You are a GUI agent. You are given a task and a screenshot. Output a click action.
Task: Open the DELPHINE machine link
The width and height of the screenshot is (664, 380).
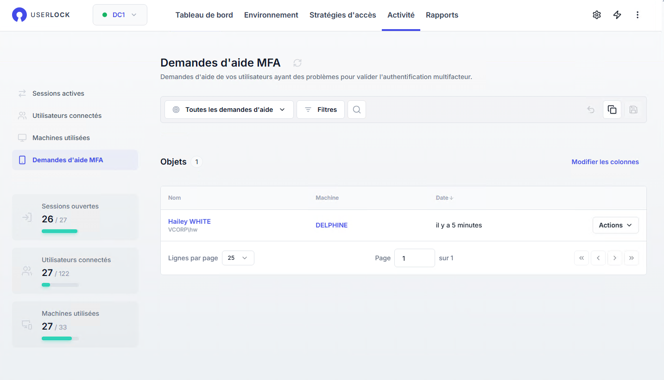coord(332,225)
